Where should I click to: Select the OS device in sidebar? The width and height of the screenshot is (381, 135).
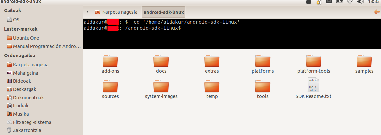click(x=16, y=19)
